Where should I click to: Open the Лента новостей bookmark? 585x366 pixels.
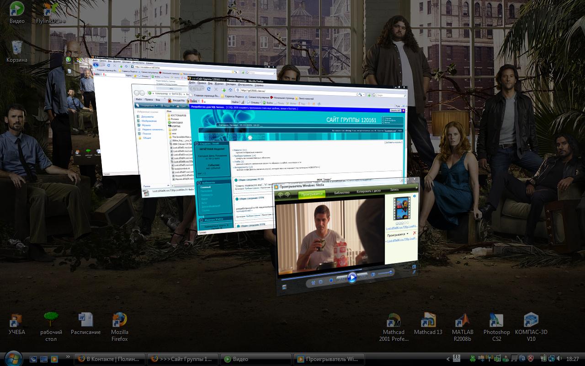point(304,98)
